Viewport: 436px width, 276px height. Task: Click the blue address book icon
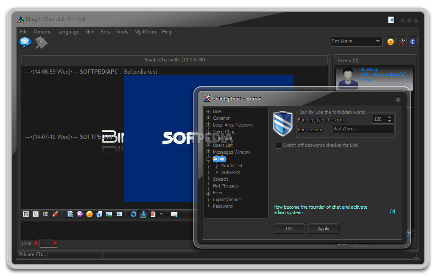coord(70,214)
